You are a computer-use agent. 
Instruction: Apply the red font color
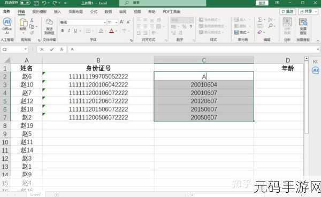click(x=111, y=31)
